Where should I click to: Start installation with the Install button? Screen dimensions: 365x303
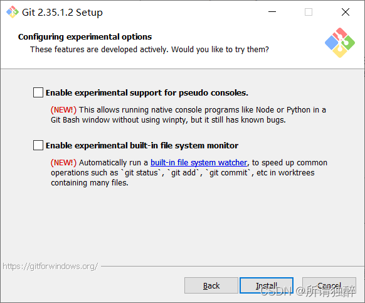pos(267,285)
